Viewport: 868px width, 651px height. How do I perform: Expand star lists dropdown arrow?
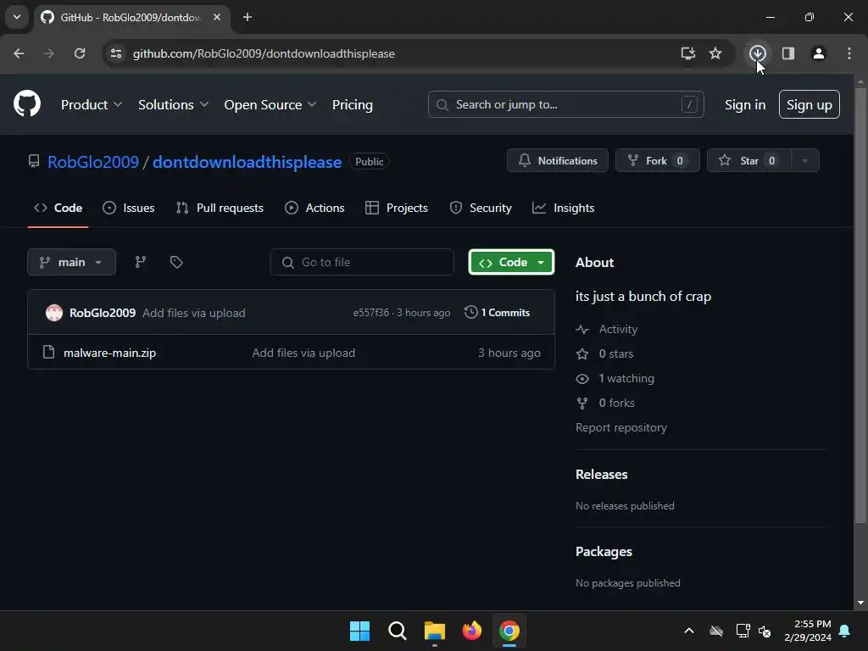click(x=805, y=160)
